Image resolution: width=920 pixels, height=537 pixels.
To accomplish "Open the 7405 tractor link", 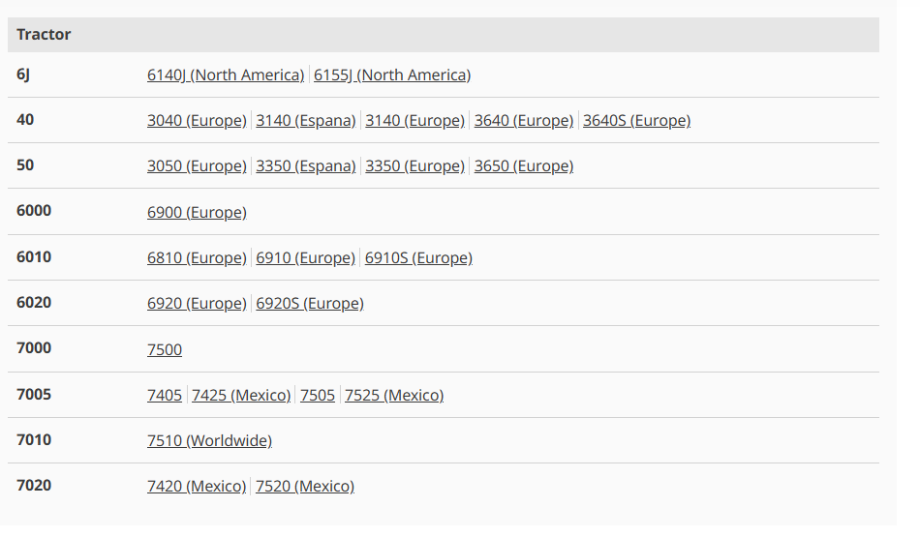I will [x=165, y=396].
